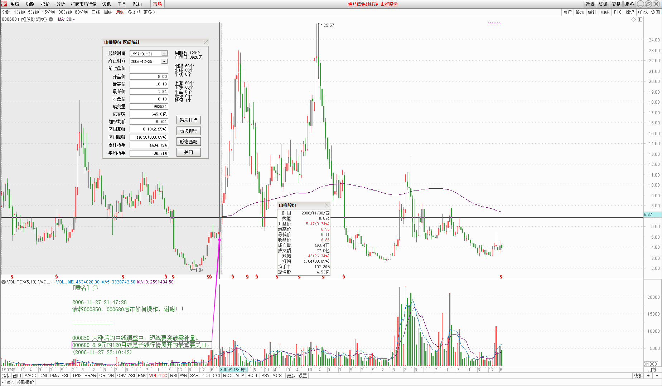The height and width of the screenshot is (386, 662).
Task: Click the red app logo icon
Action: [x=4, y=4]
